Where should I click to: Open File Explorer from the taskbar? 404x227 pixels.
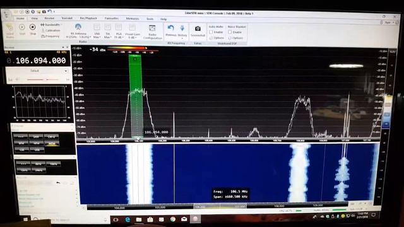139,219
